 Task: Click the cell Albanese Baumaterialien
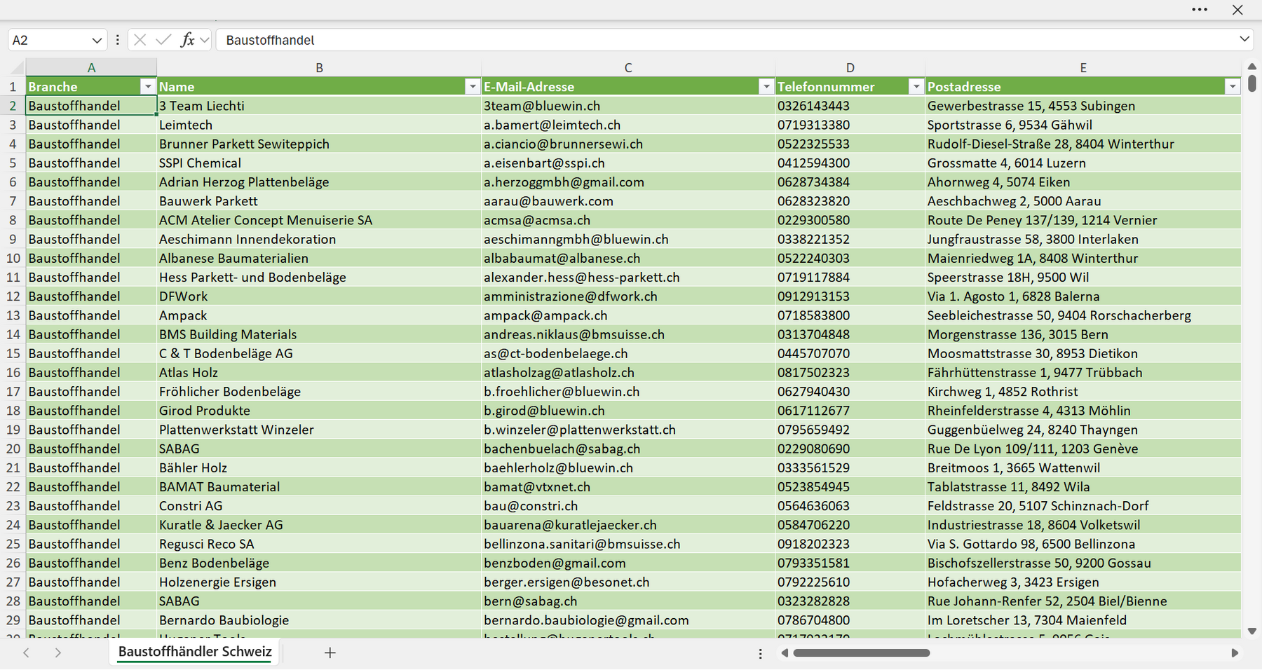click(x=319, y=258)
